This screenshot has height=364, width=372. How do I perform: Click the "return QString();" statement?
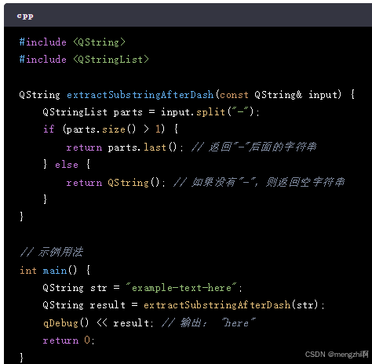pos(115,183)
